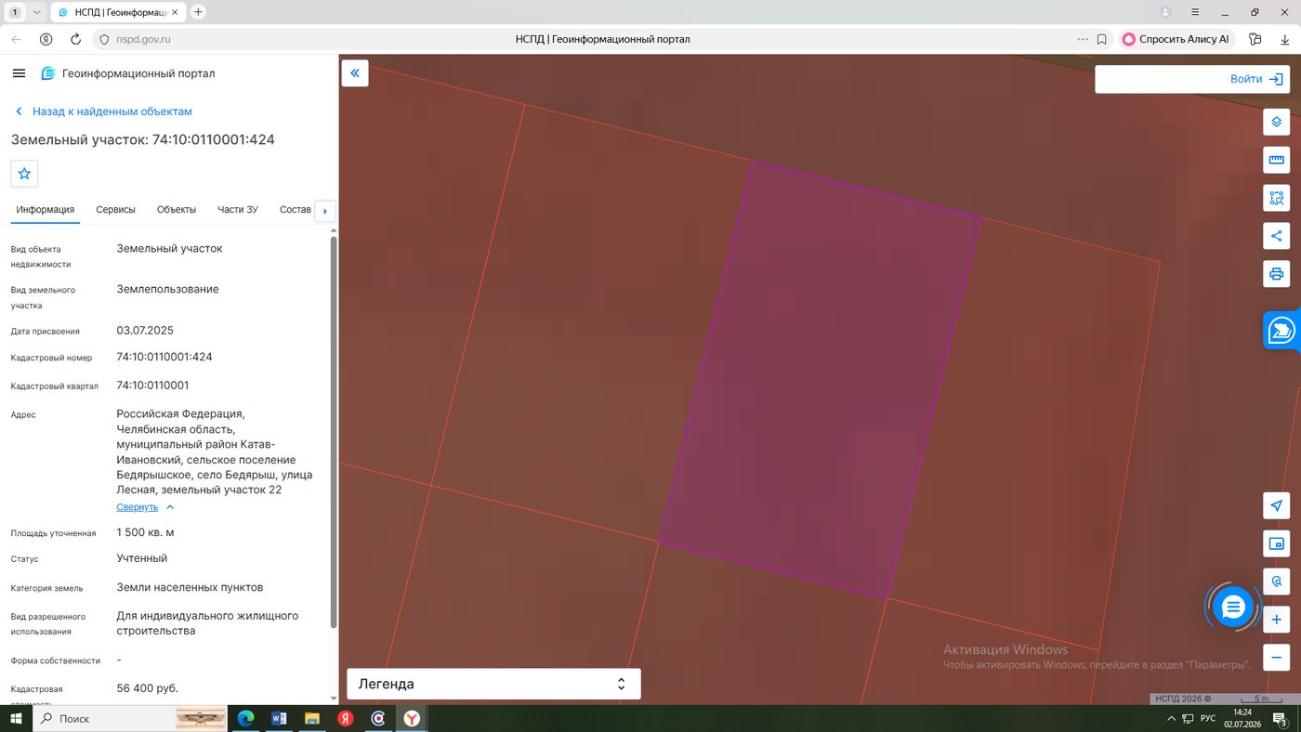
Task: Open the tab list dropdown arrow
Action: coord(36,12)
